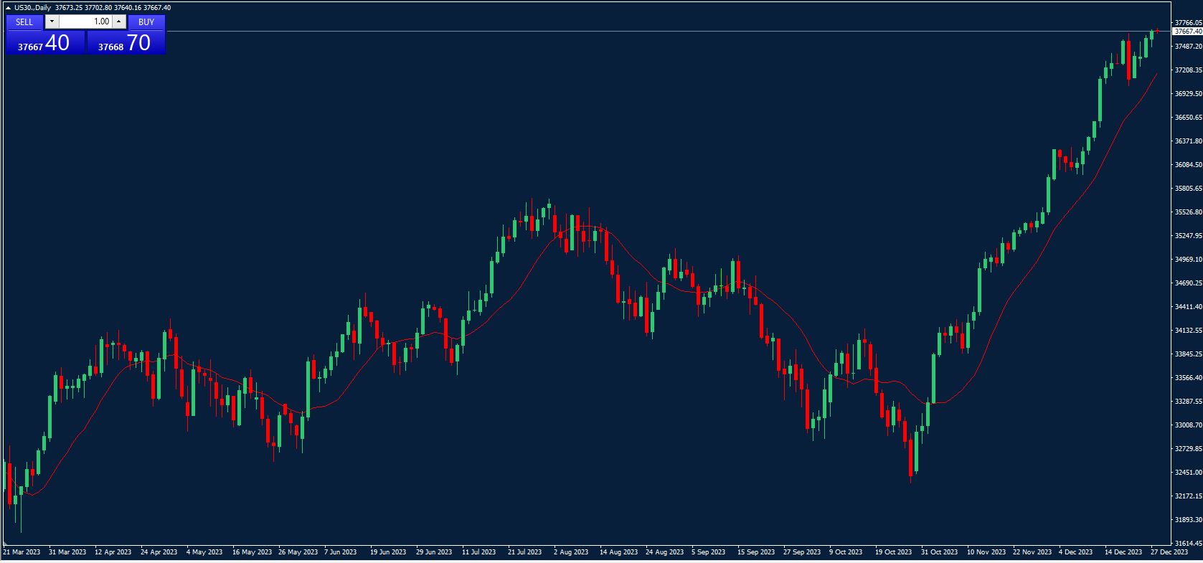
Task: Click the 1.00 volume input field
Action: tap(85, 22)
